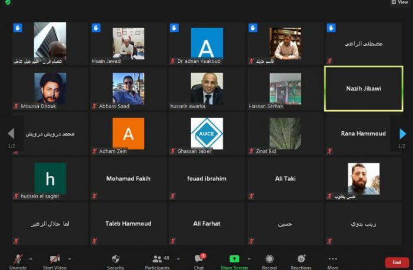Click the green Share Screen icon

click(234, 259)
